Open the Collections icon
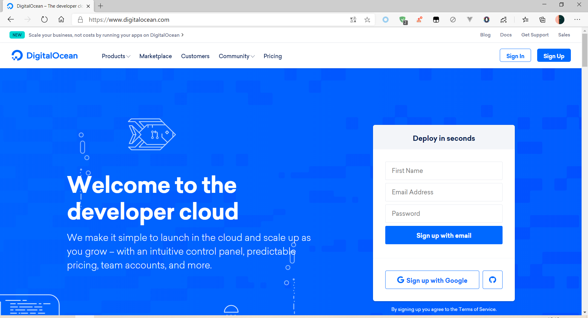 [542, 20]
